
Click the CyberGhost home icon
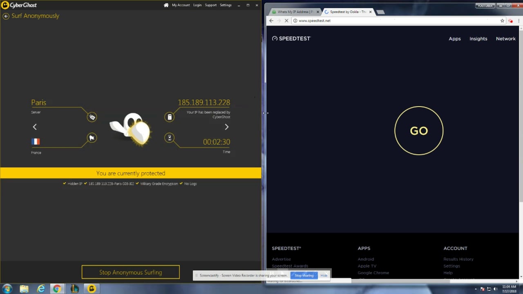tap(166, 5)
